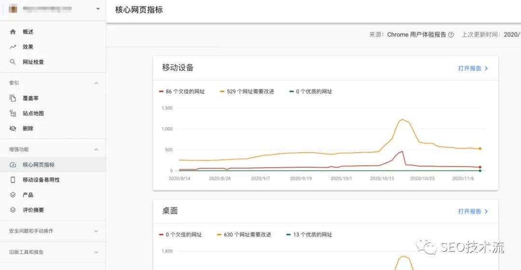Image resolution: width=521 pixels, height=270 pixels.
Task: Click the crossed-eye icon beside 删除
Action: tap(13, 129)
